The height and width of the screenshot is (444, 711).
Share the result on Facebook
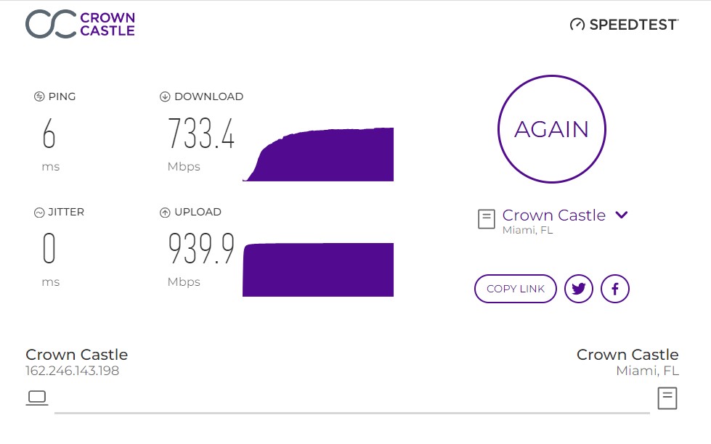click(614, 289)
